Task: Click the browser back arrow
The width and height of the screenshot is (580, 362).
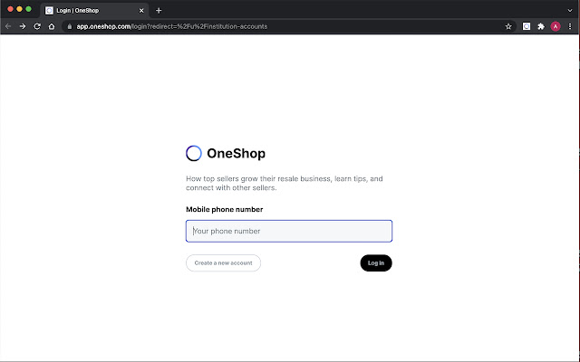Action: click(8, 26)
